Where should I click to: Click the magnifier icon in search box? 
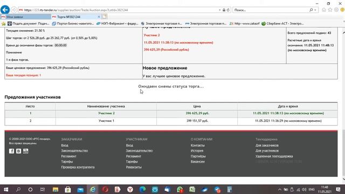(x=311, y=10)
